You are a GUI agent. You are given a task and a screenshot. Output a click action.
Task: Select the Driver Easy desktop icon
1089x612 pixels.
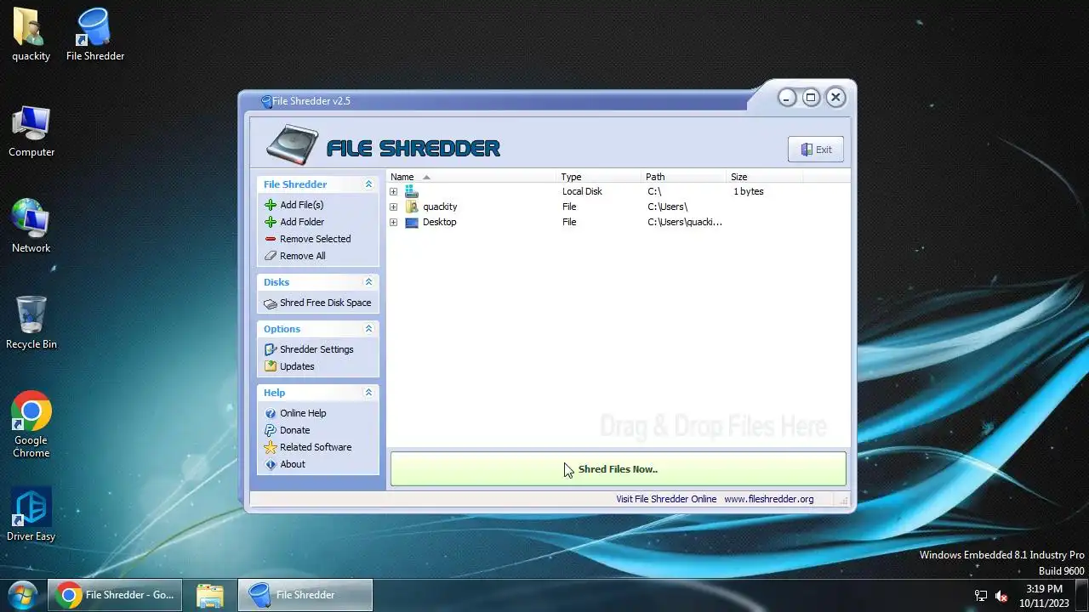31,514
